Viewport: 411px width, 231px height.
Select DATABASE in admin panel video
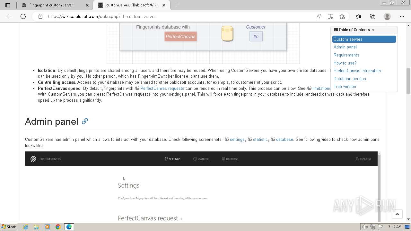click(x=230, y=159)
